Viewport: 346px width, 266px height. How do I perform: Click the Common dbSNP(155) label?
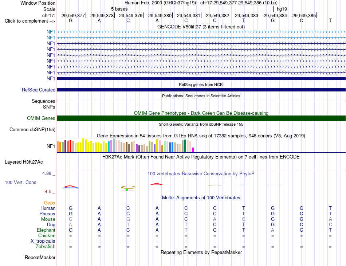(32, 130)
